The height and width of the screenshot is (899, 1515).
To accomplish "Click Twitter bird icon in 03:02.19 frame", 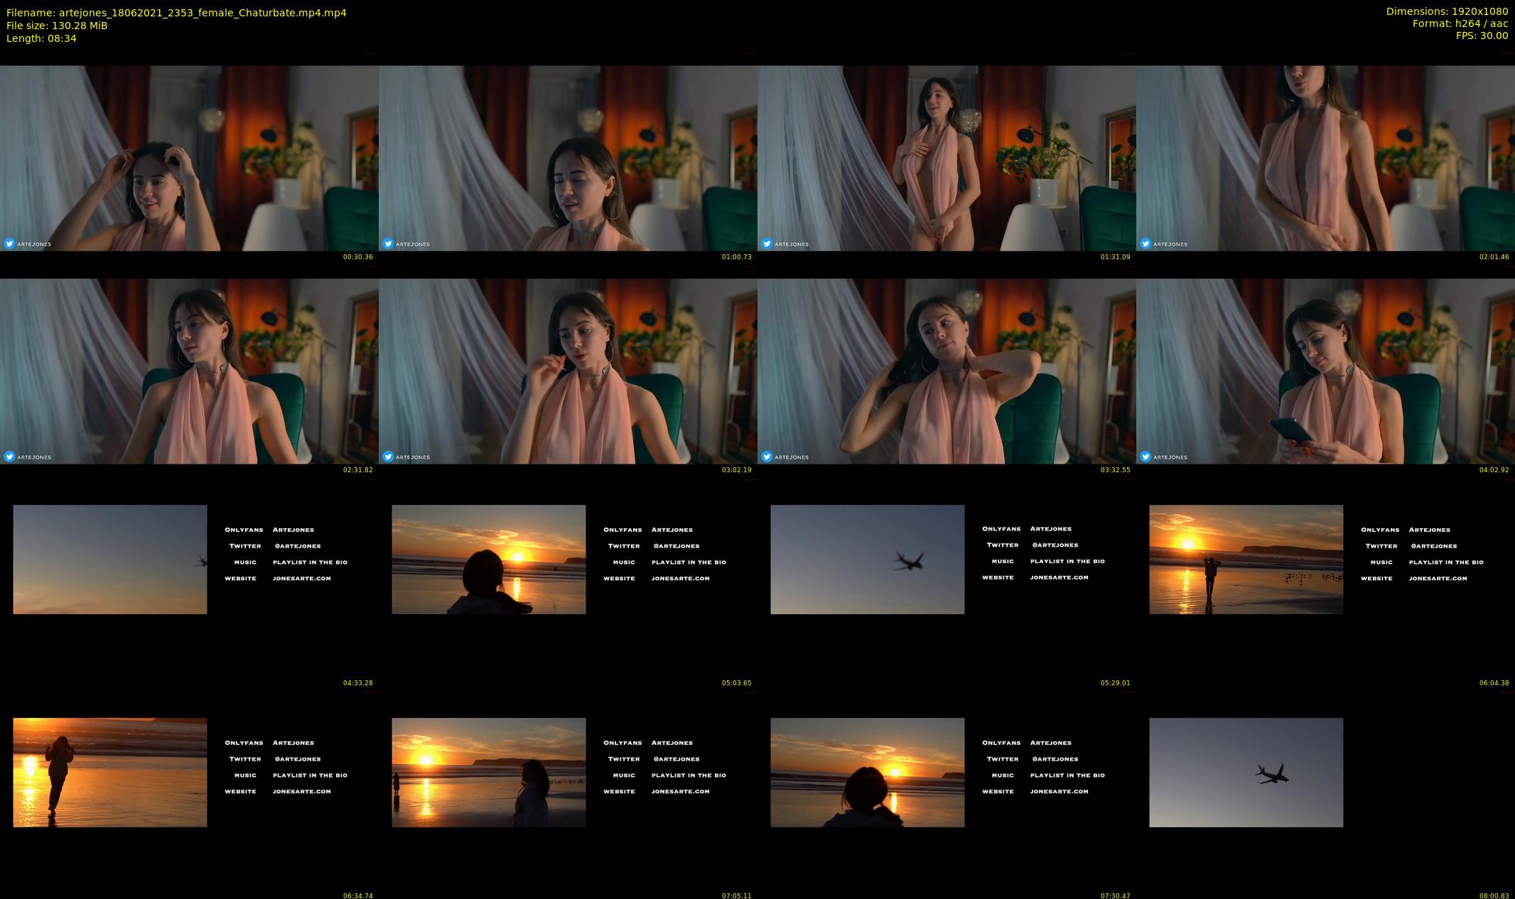I will coord(388,457).
